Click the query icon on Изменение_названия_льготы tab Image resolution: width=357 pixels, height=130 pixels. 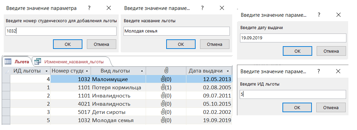pos(38,61)
